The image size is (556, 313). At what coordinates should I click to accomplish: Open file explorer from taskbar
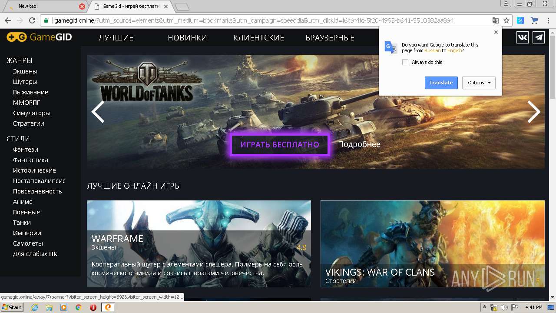[49, 307]
